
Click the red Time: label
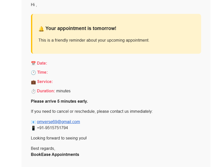tap(42, 72)
